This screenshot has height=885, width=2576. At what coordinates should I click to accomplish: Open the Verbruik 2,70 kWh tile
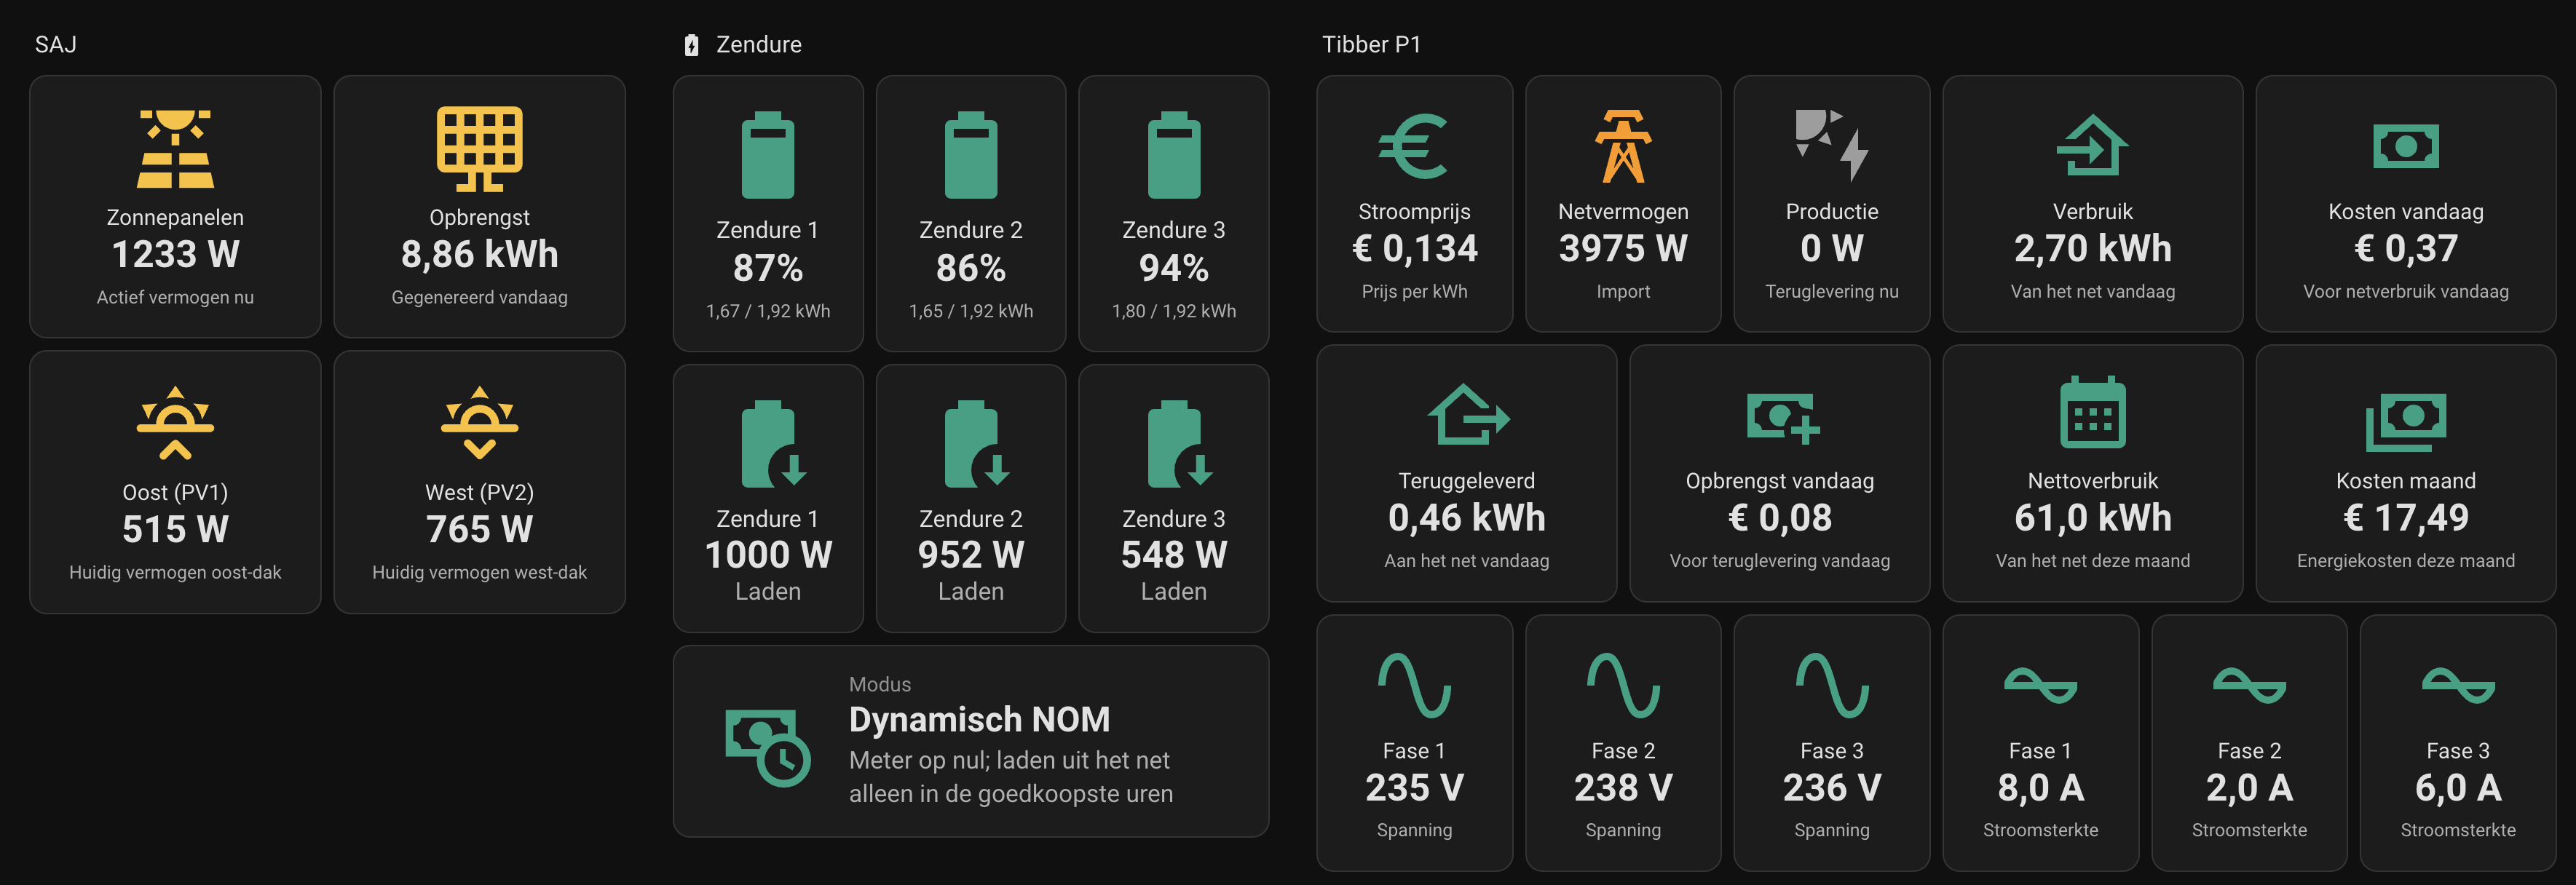point(2092,204)
